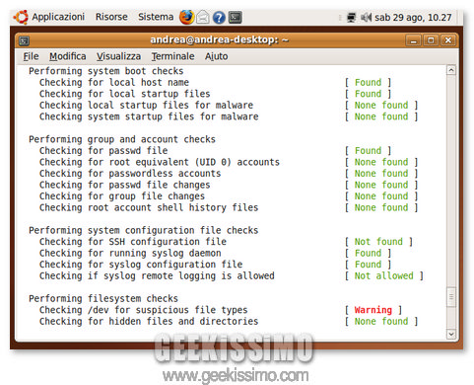Click 'Checking root account shell history files'

coord(149,207)
